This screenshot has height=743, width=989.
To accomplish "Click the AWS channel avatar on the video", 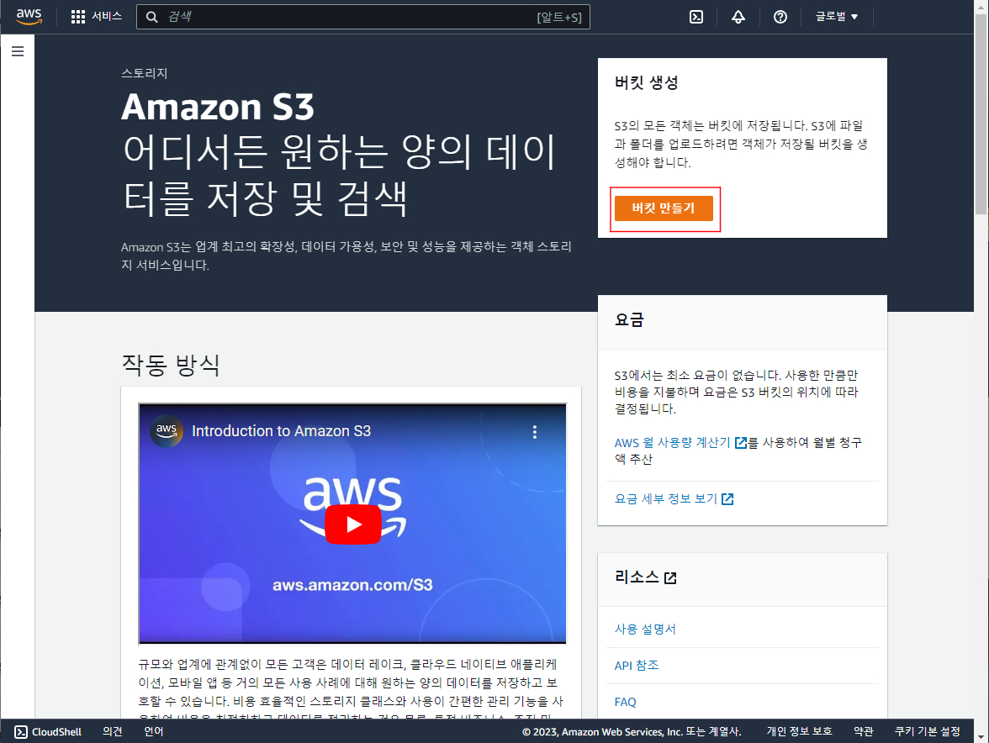I will point(167,431).
